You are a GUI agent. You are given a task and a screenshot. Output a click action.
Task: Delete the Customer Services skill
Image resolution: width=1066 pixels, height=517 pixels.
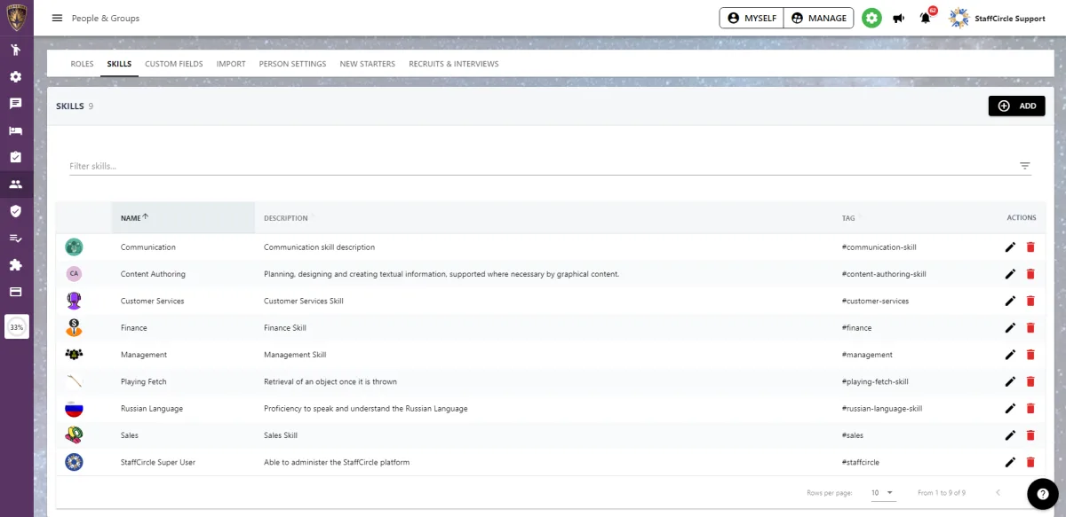pyautogui.click(x=1030, y=301)
